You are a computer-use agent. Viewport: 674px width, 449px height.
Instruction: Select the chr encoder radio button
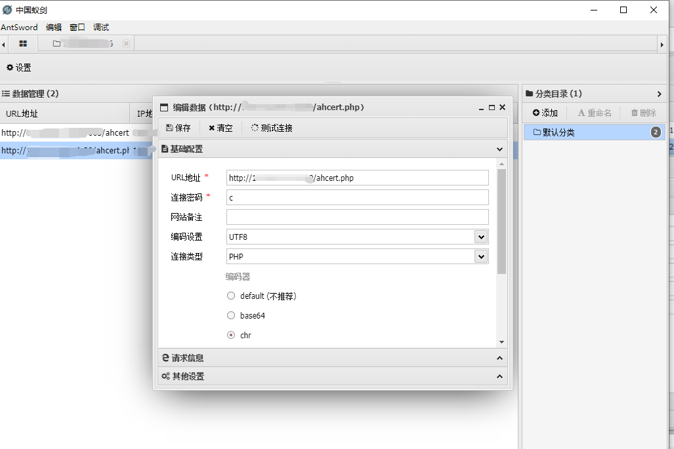(231, 336)
